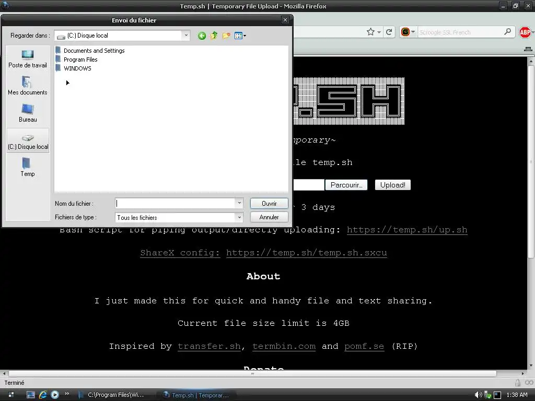
Task: Launch media player from quick launch
Action: [x=54, y=395]
